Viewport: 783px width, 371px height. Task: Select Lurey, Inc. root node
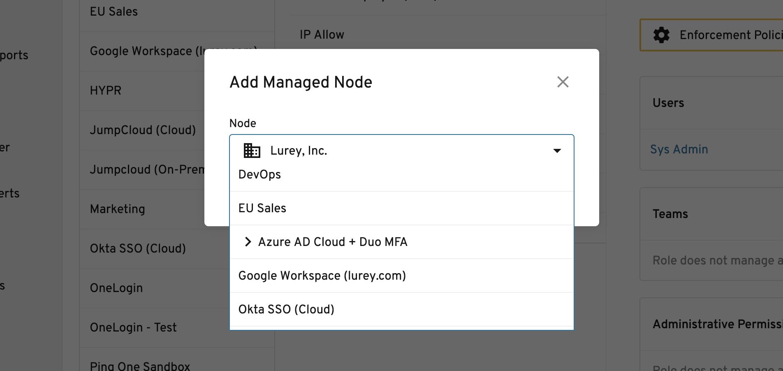point(401,151)
